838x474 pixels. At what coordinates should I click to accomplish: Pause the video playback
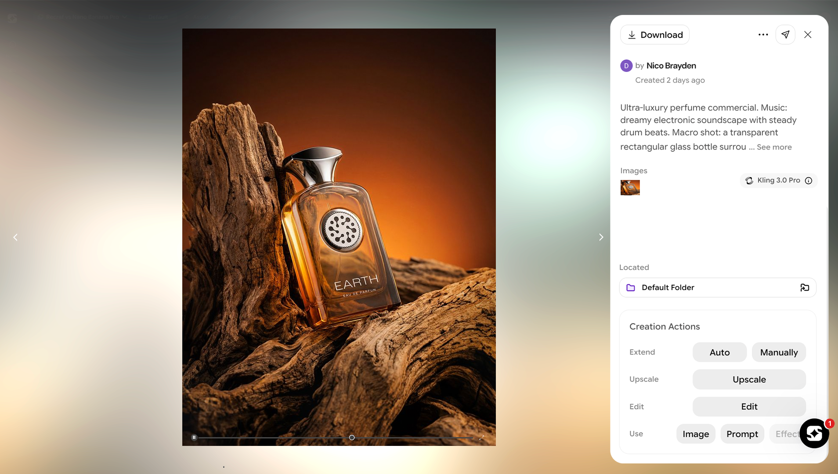click(194, 438)
